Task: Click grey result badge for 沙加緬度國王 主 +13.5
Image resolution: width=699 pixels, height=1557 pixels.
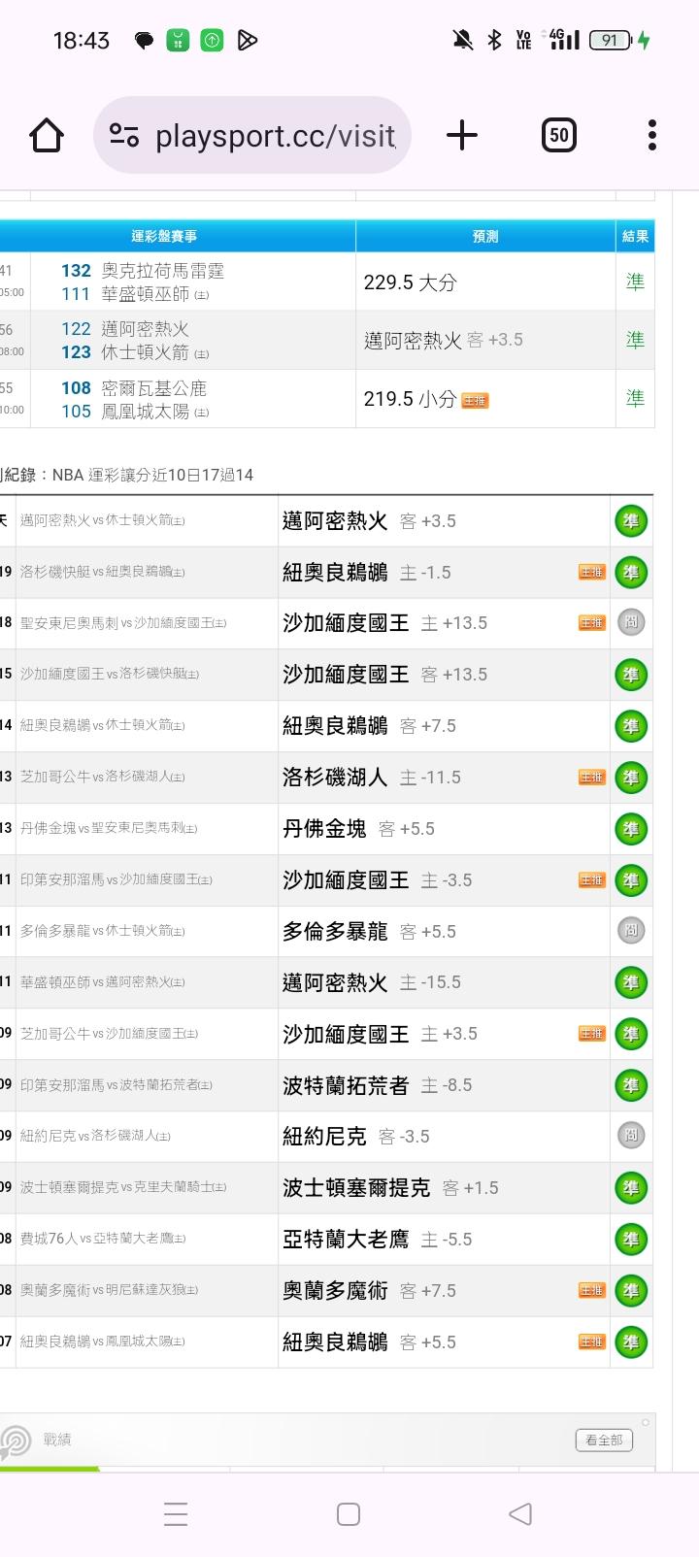Action: 631,622
